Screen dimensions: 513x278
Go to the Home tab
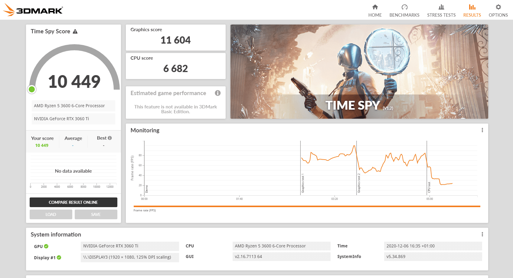coord(375,11)
